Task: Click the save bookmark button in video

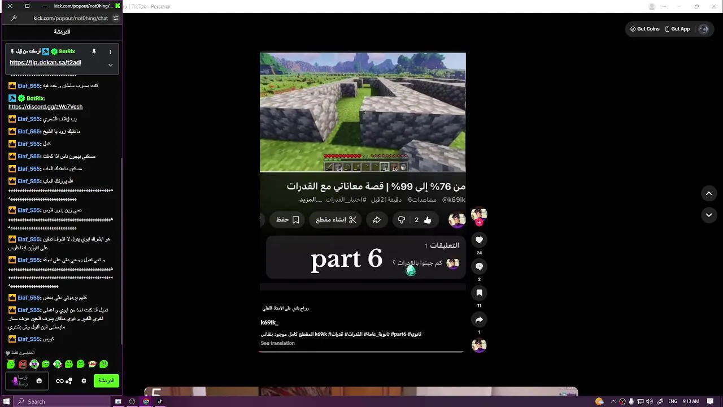Action: [288, 220]
